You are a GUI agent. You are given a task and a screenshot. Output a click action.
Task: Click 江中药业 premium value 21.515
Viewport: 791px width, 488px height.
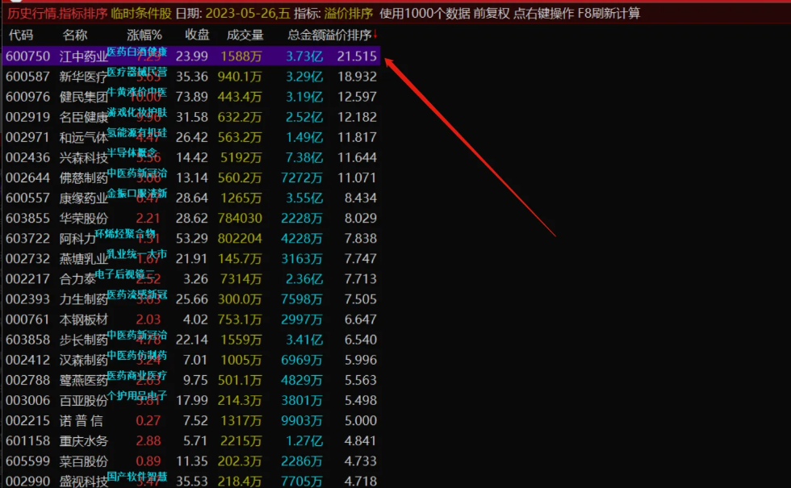coord(357,56)
